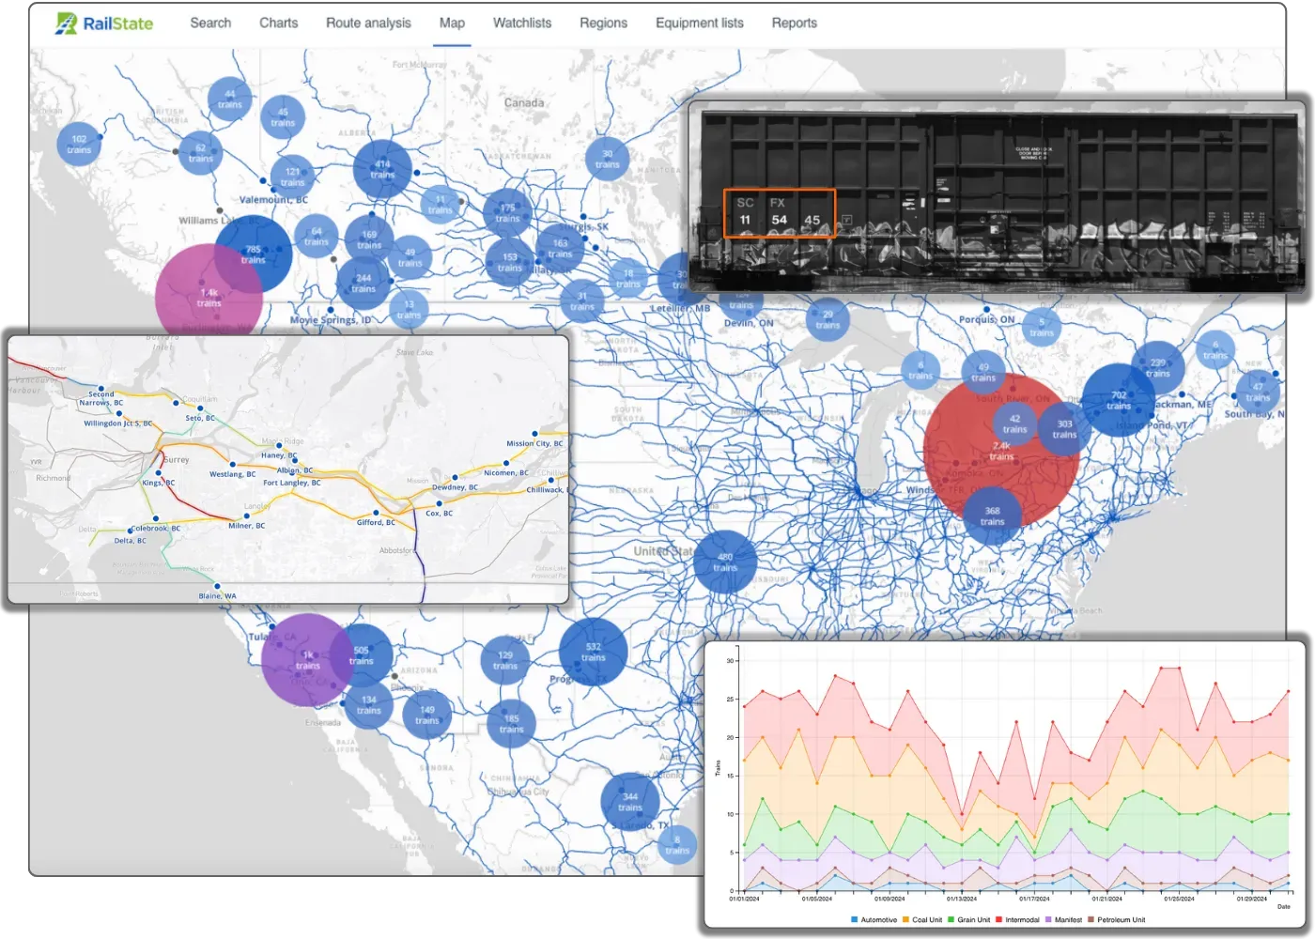Open the Regions tab

pyautogui.click(x=603, y=23)
